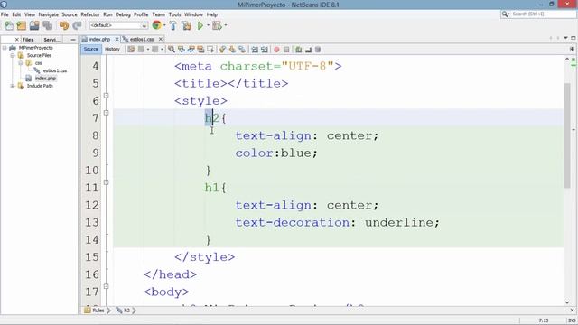
Task: Open the <default> configuration dropdown
Action: 118,25
